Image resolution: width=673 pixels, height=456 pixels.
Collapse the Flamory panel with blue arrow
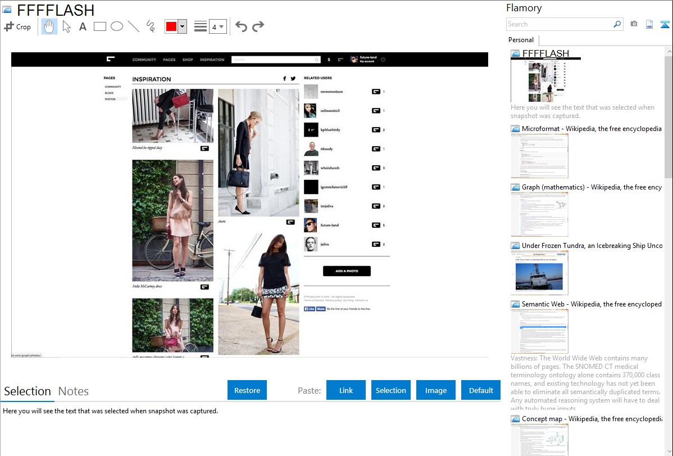pos(665,24)
